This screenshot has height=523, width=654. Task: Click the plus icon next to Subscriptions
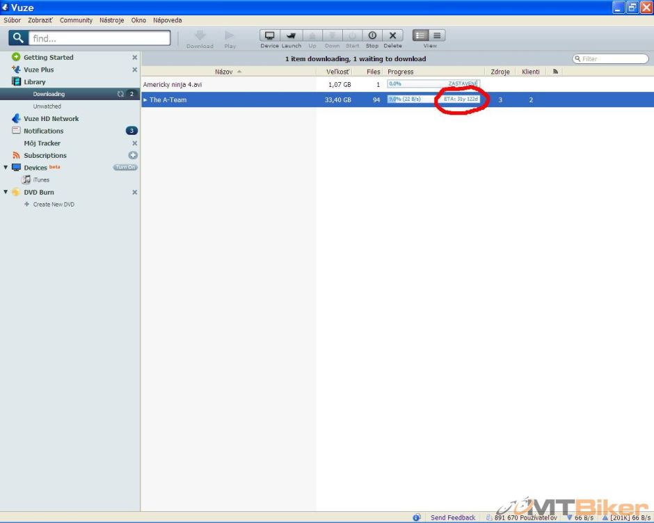click(x=133, y=156)
